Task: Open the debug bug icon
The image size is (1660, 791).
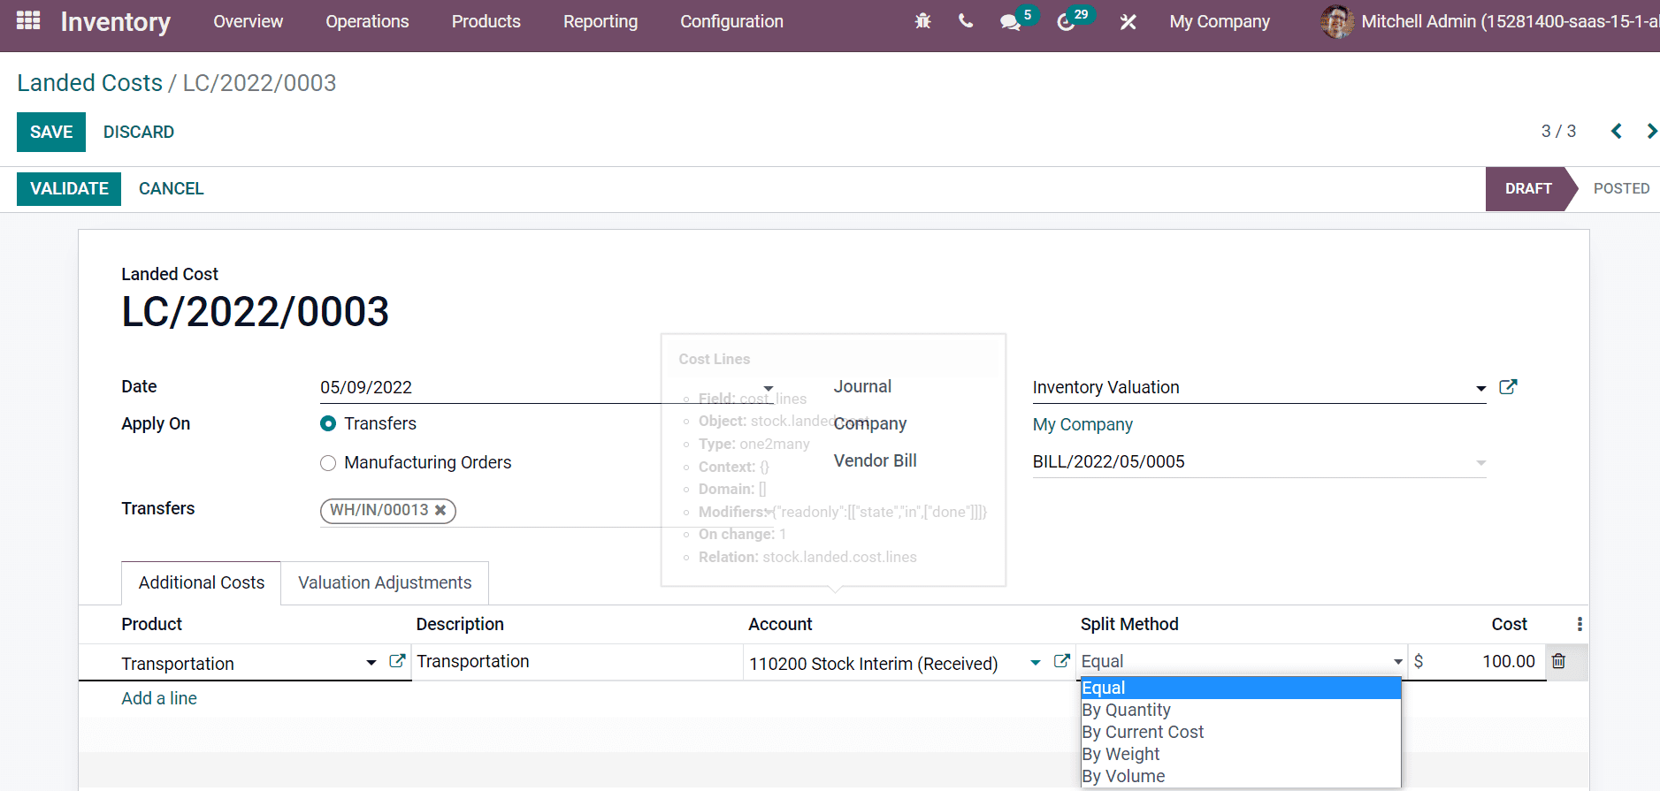Action: click(922, 21)
